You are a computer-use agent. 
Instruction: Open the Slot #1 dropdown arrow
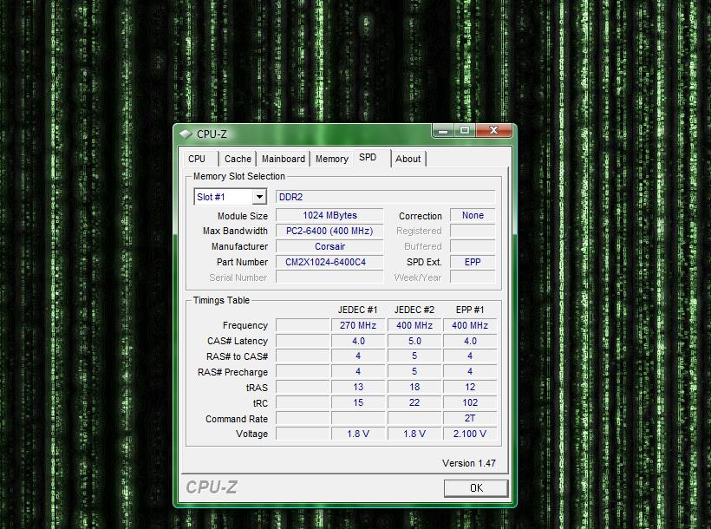point(259,197)
